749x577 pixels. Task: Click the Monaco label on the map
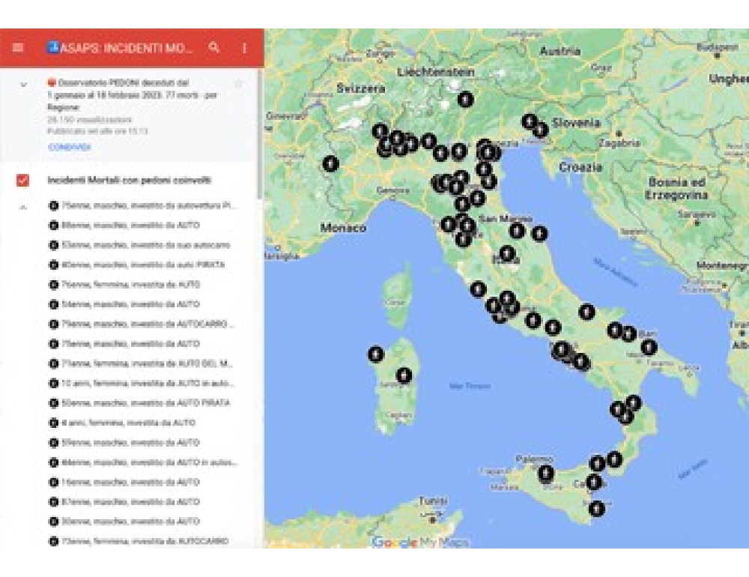[343, 228]
